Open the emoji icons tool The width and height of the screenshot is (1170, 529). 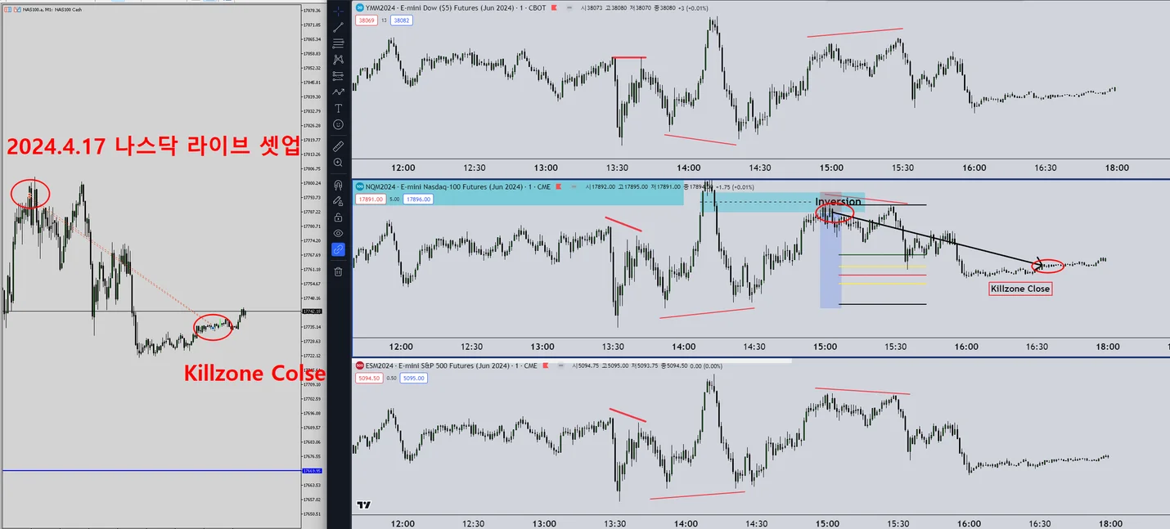[339, 124]
